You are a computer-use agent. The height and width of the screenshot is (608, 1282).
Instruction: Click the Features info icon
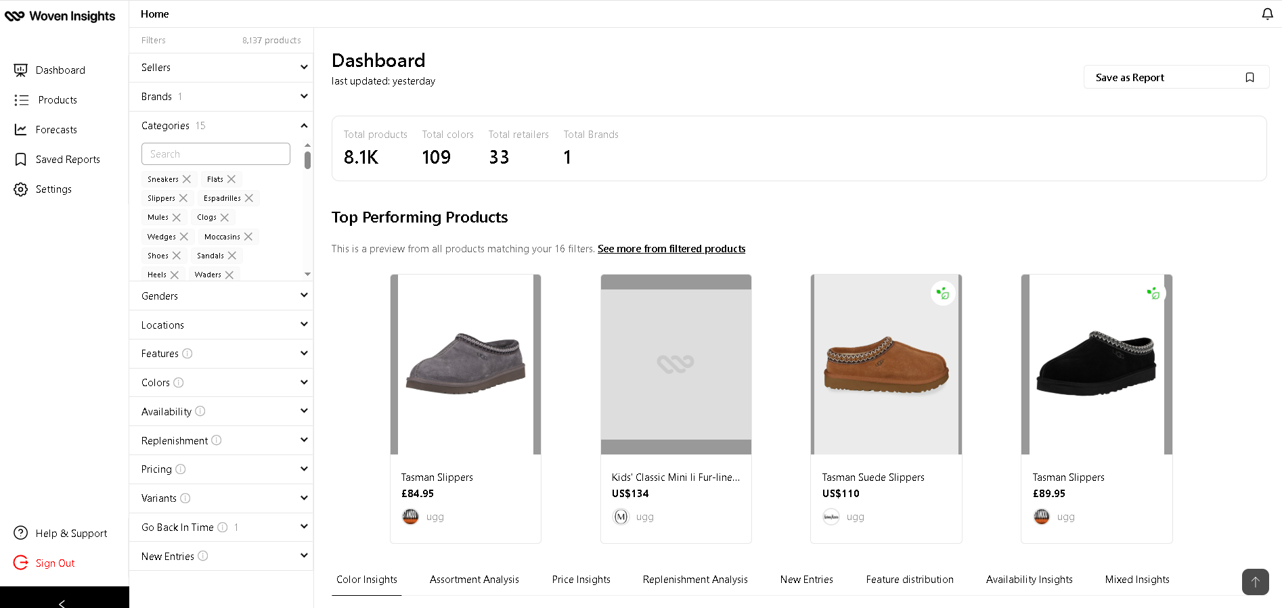point(187,354)
